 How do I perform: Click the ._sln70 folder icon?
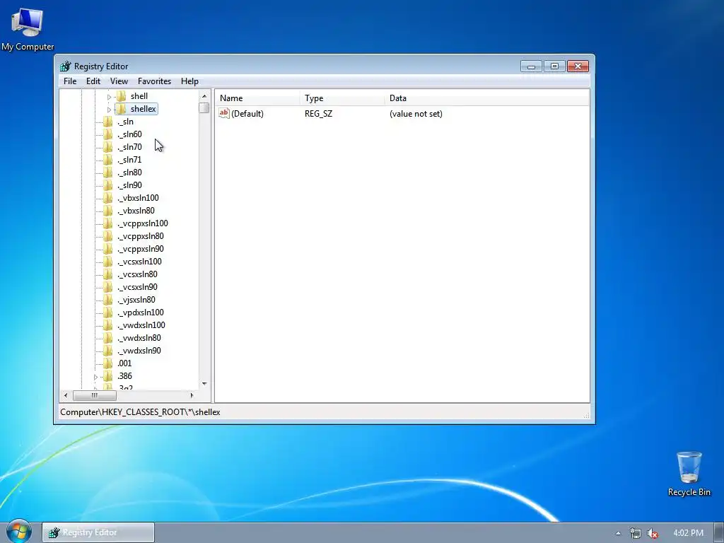(x=108, y=147)
